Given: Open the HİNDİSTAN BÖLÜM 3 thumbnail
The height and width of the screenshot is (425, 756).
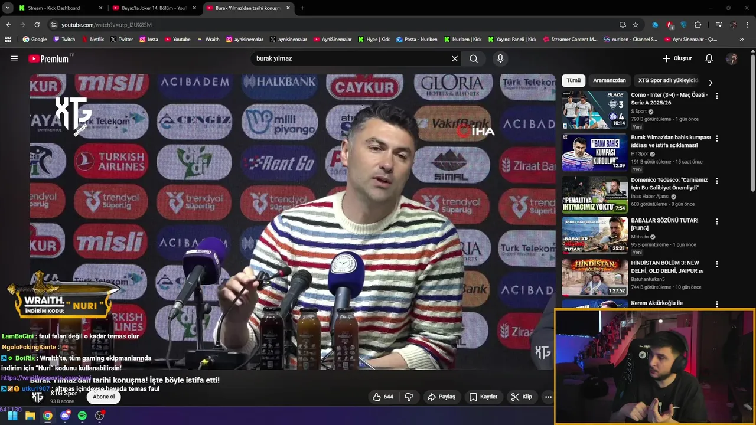Looking at the screenshot, I should click(594, 277).
